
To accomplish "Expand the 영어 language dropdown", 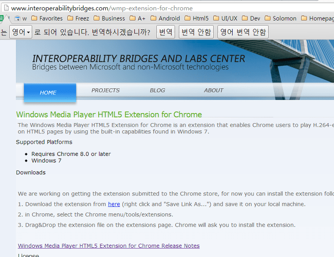I will [21, 32].
